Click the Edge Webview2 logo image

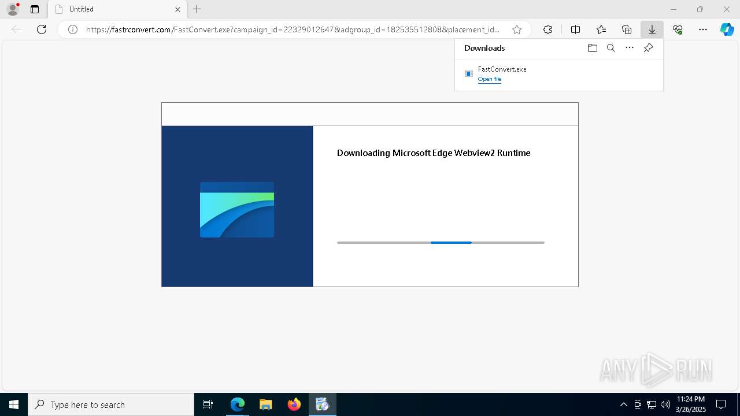pos(237,210)
